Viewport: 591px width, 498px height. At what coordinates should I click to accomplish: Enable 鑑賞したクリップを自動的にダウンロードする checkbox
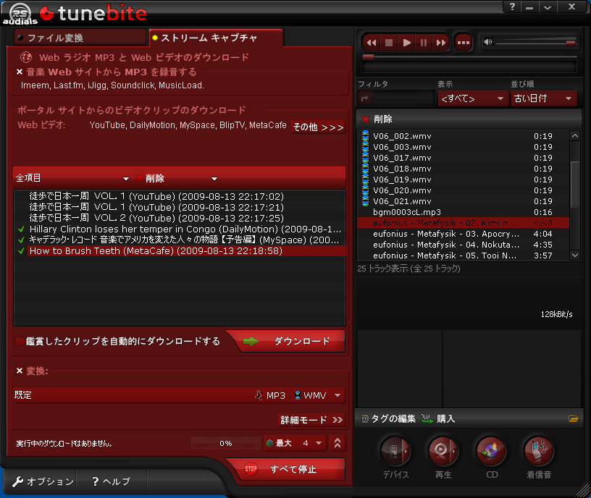click(x=20, y=342)
